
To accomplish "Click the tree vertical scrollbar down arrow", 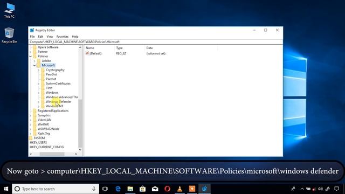I will [80, 150].
